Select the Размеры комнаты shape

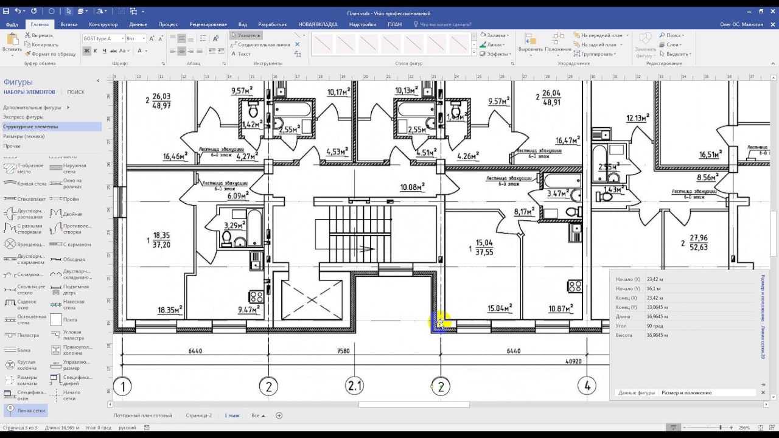[21, 380]
